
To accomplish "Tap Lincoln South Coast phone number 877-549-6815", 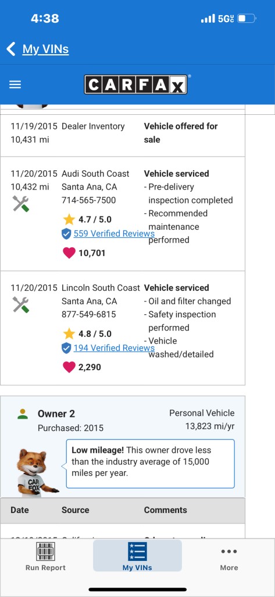I will click(x=89, y=314).
